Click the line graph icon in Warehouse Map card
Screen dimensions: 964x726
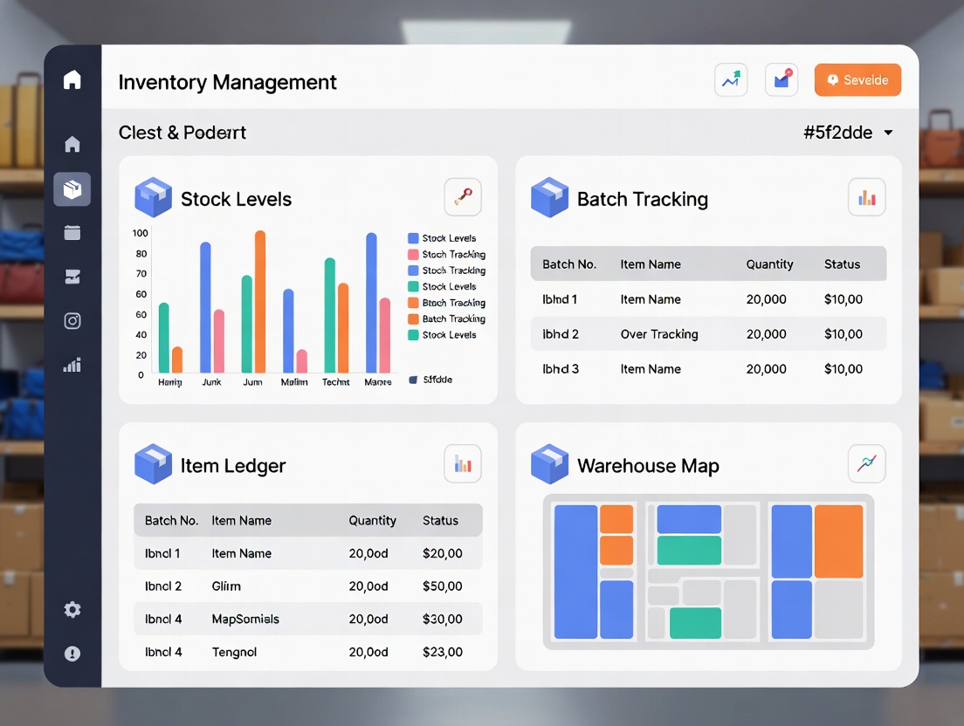(866, 464)
